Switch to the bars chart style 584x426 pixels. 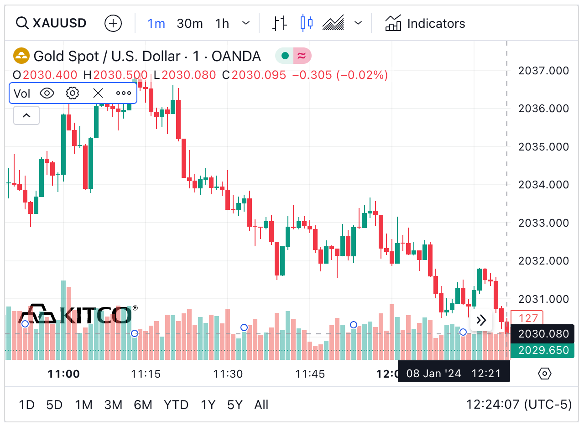(280, 23)
